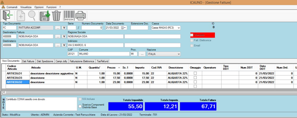Image resolution: width=297 pixels, height=118 pixels.
Task: Click the V button next to Tipo Documento
Action: click(64, 28)
